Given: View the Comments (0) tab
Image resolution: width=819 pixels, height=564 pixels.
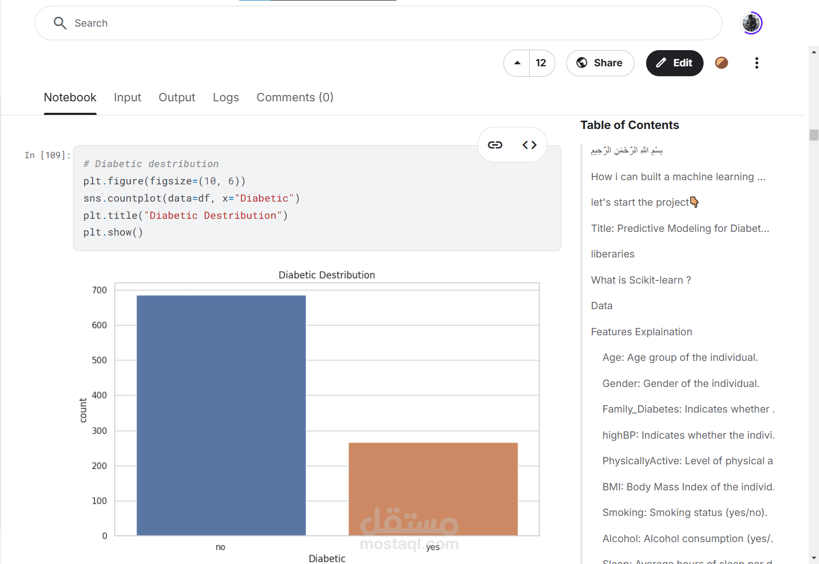Looking at the screenshot, I should (295, 98).
